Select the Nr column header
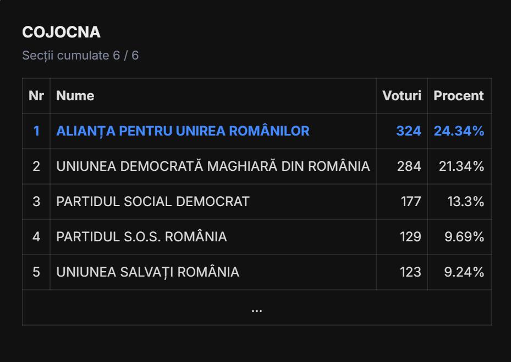511x362 pixels. (x=36, y=96)
